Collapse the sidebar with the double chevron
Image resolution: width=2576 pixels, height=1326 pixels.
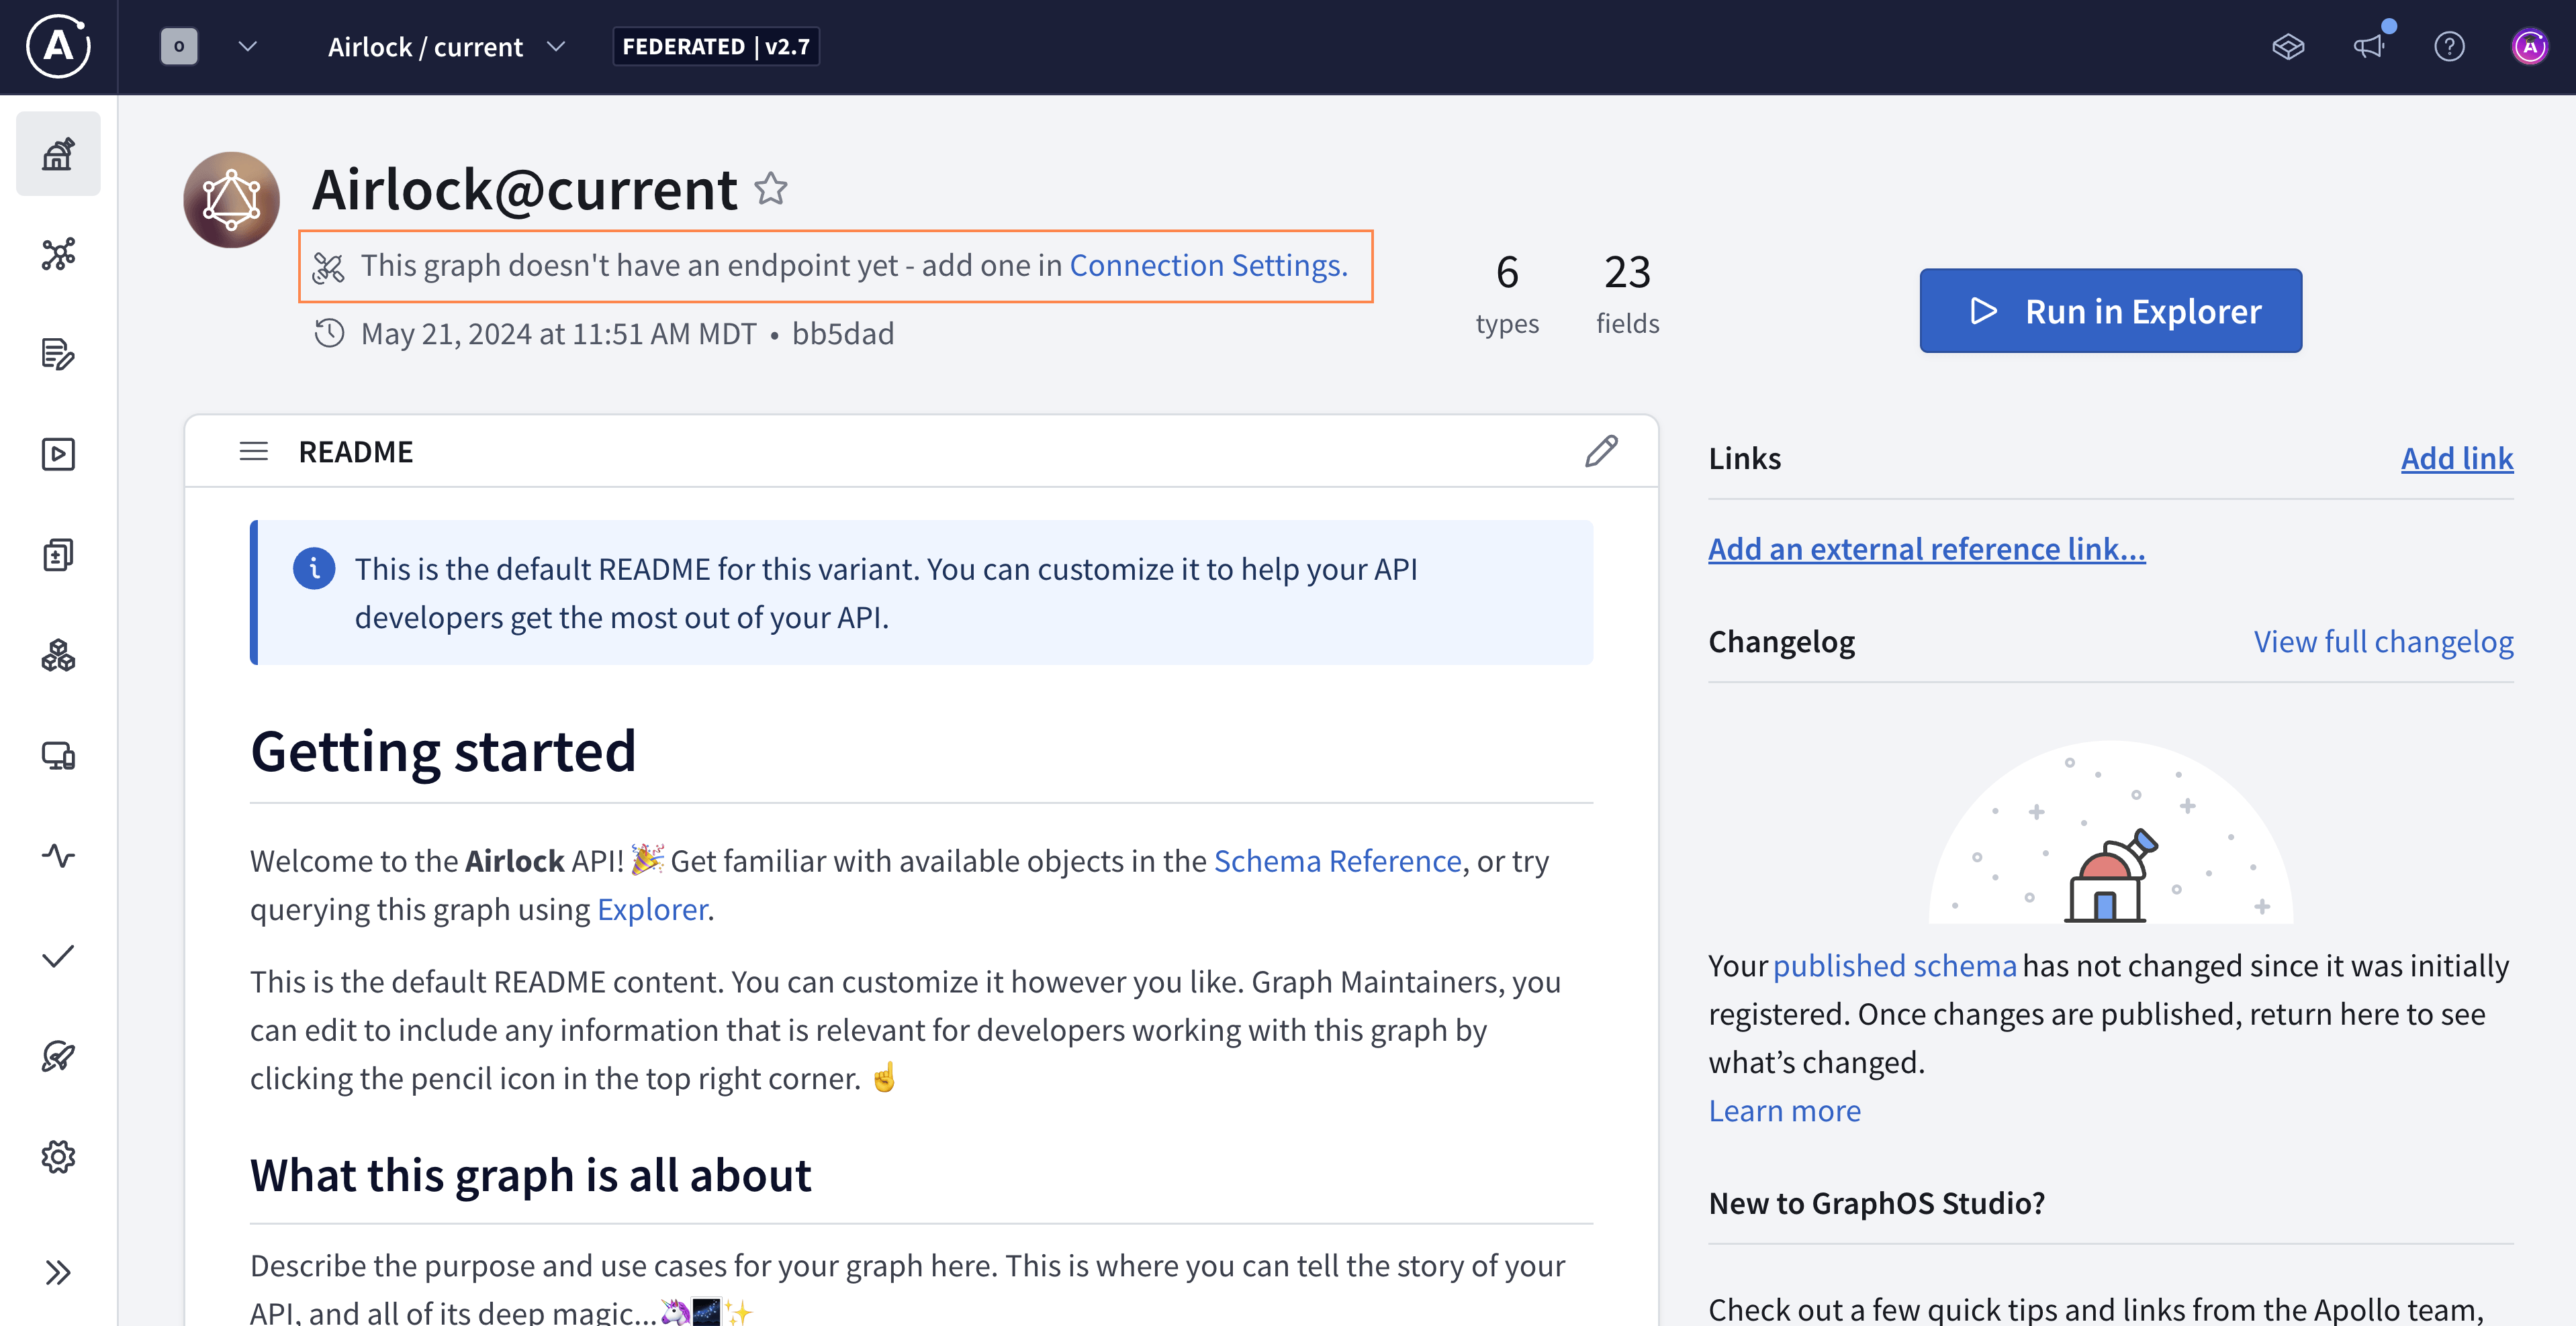tap(57, 1272)
